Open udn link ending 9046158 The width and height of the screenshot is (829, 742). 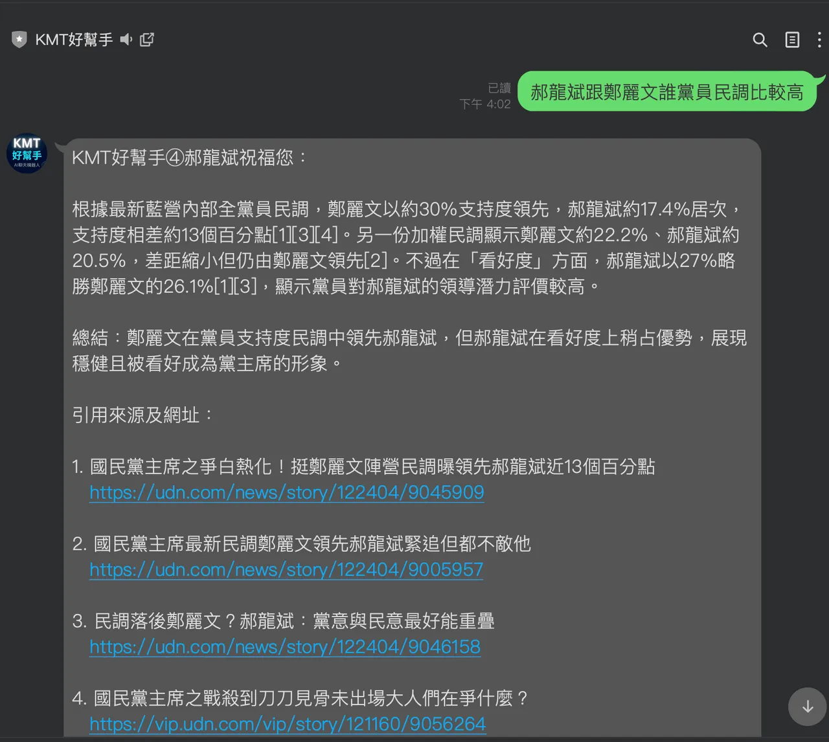click(285, 647)
